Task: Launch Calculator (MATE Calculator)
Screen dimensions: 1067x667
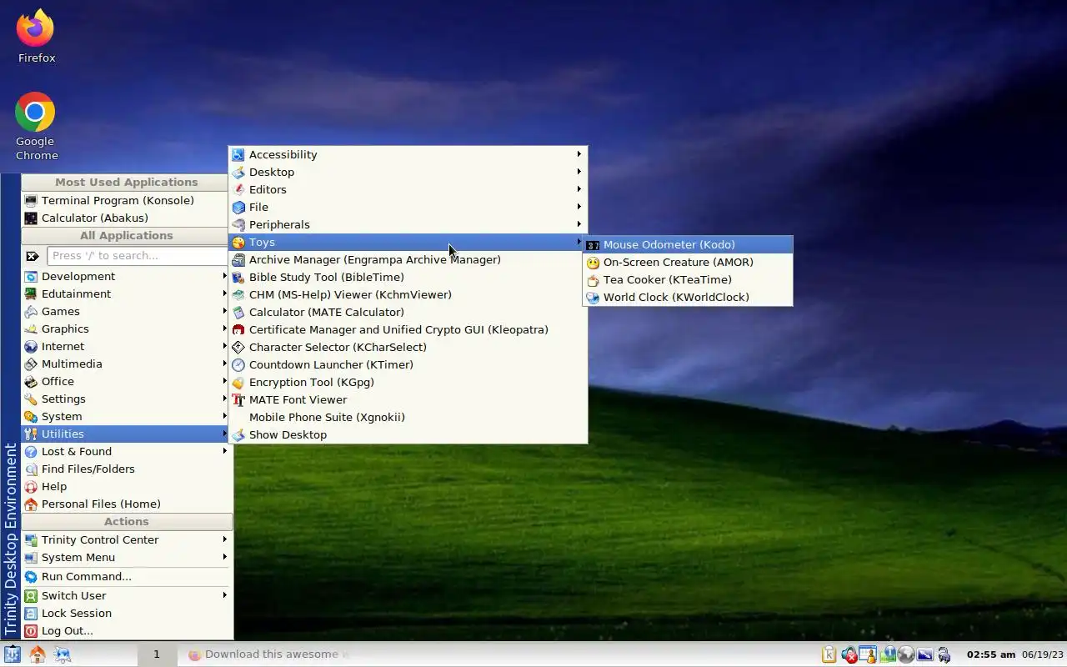Action: click(x=408, y=312)
